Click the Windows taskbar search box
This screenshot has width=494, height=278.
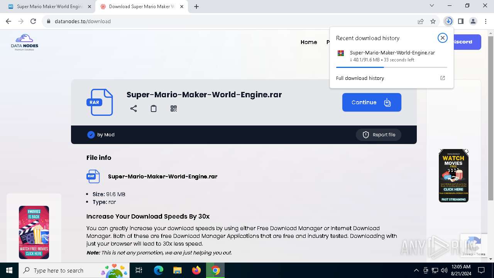pos(73,270)
